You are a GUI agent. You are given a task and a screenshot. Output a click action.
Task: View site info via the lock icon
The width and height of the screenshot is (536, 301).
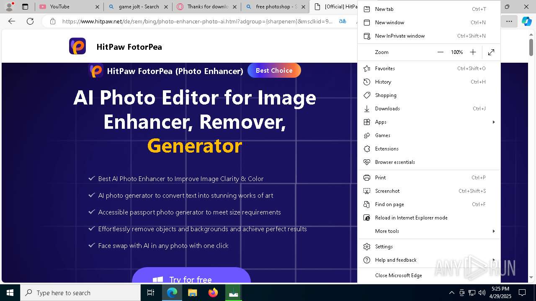pos(52,21)
